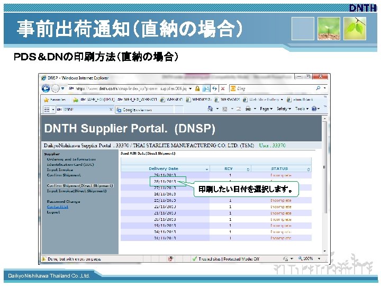This screenshot has width=381, height=286.
Task: Select delivery date 20/11/2013
Action: pyautogui.click(x=165, y=219)
